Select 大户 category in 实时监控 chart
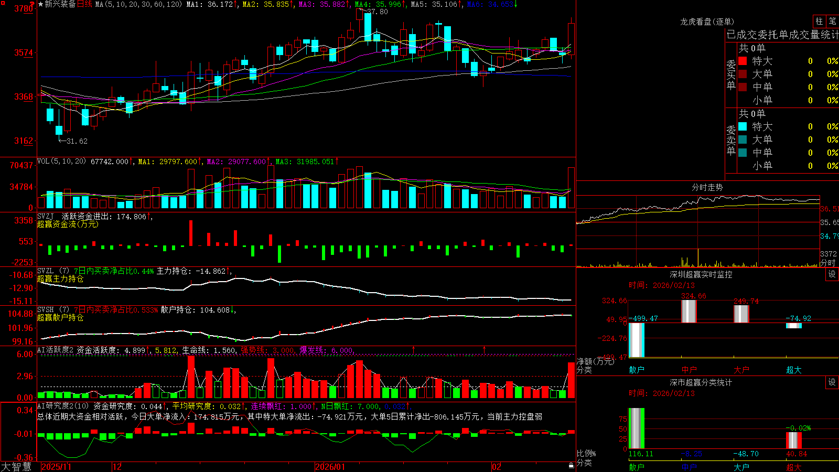Screen dimensions: 839x472 741,370
